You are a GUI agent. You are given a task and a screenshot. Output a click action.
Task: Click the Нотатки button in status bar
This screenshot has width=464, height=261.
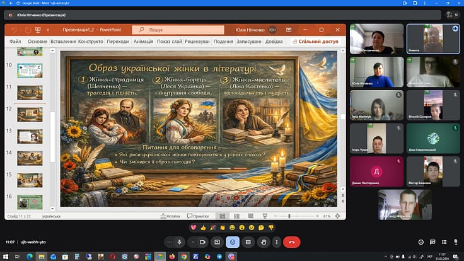tap(173, 216)
